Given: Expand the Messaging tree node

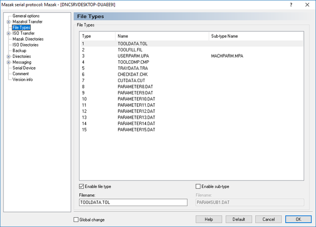Looking at the screenshot, I should [8, 62].
